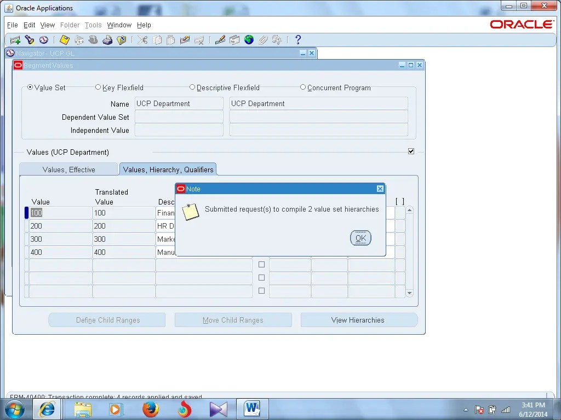This screenshot has height=420, width=561.
Task: Click the Dependent Value Set field
Action: (179, 117)
